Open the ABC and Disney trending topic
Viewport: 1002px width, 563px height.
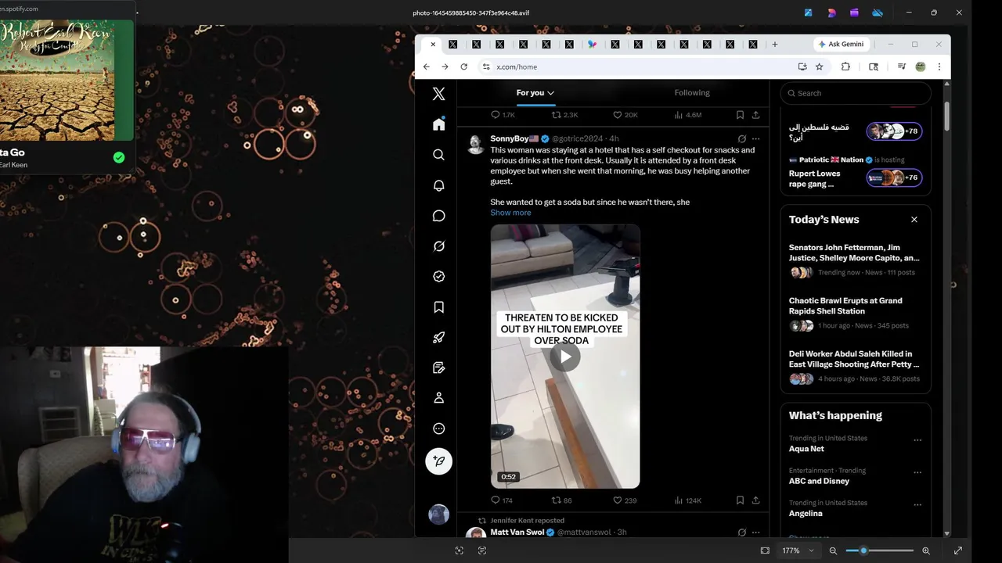(x=819, y=481)
